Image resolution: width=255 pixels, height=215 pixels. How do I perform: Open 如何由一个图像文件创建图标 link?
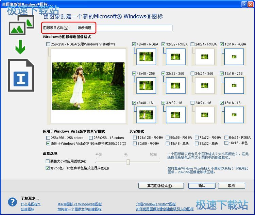tap(80, 209)
